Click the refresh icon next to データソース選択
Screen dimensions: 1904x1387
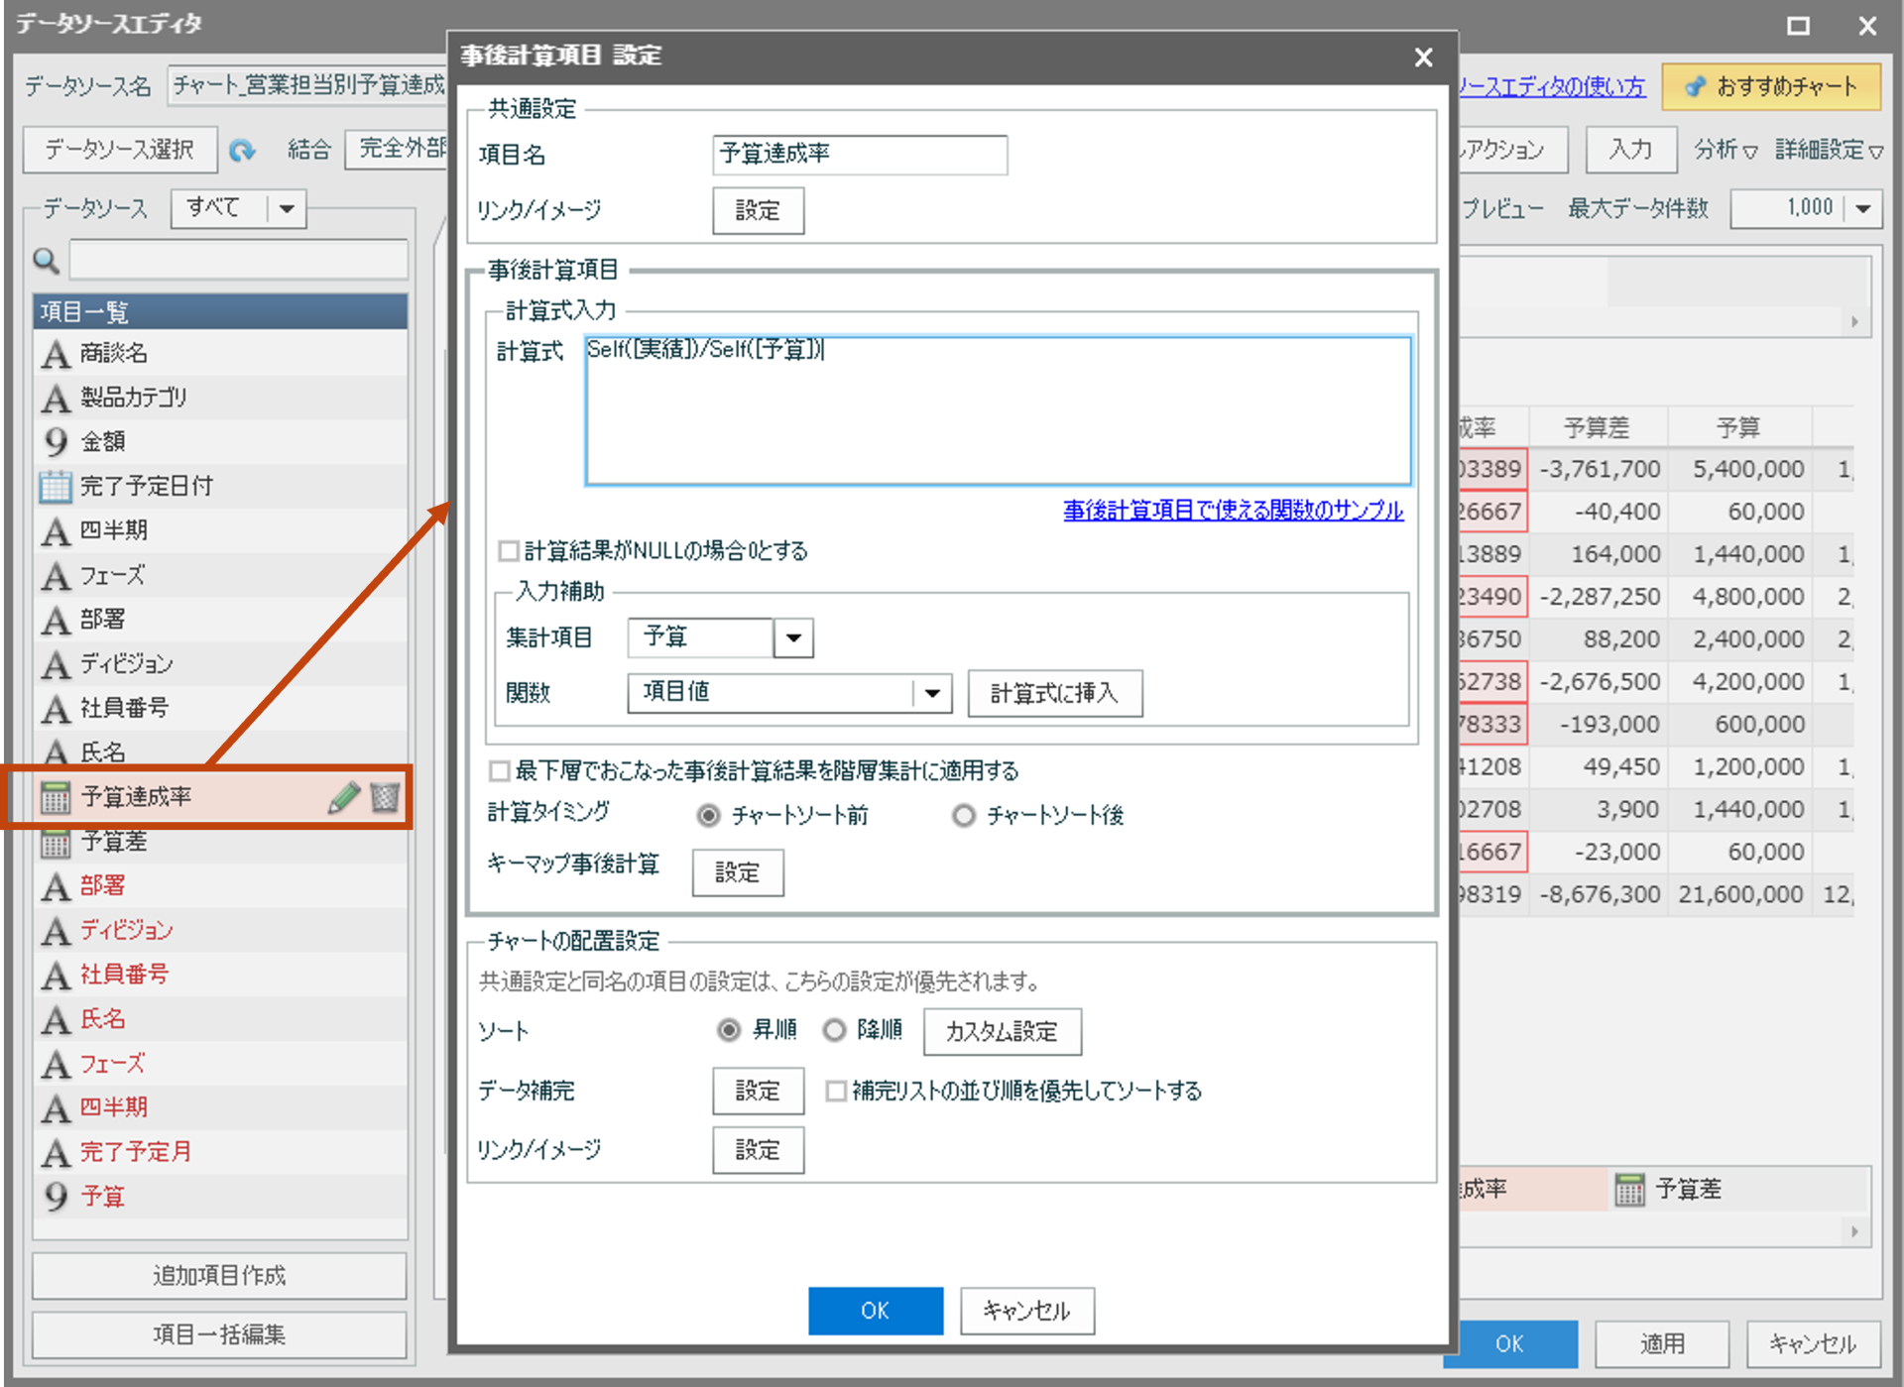pyautogui.click(x=242, y=151)
